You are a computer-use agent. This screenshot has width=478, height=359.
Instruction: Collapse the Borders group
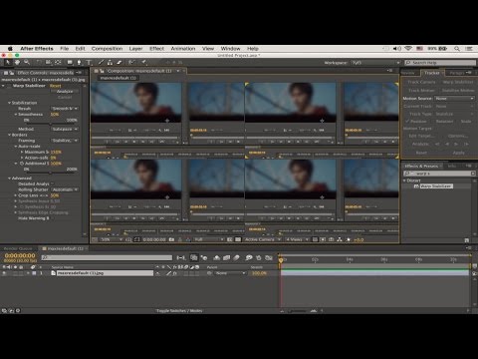pos(9,135)
